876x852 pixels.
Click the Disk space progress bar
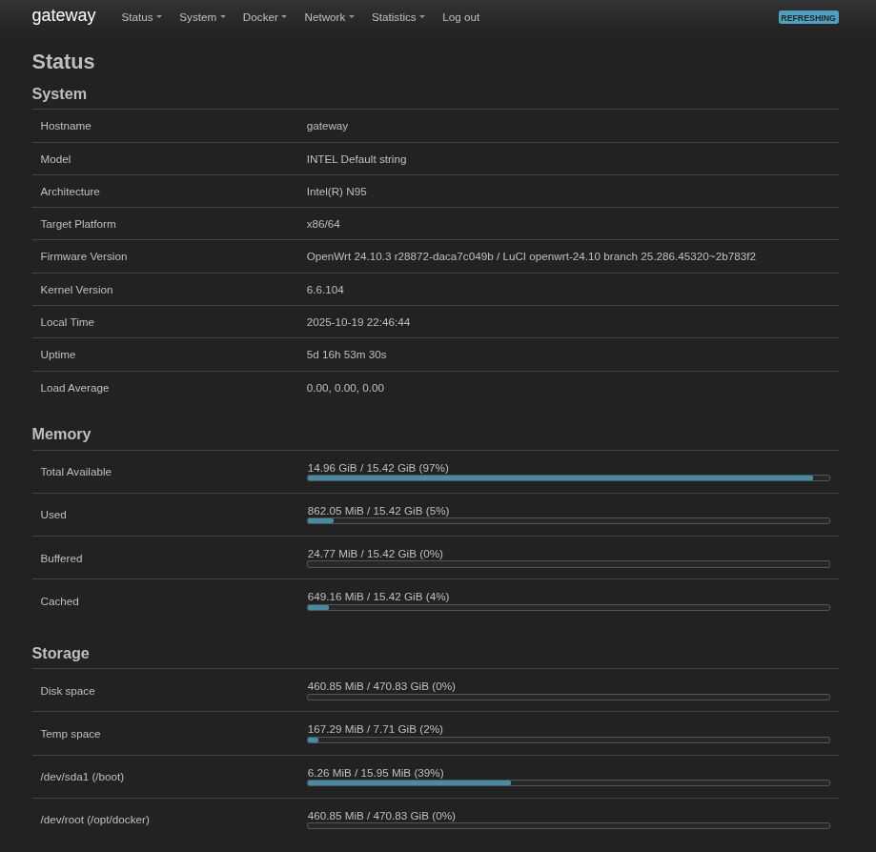pos(568,698)
